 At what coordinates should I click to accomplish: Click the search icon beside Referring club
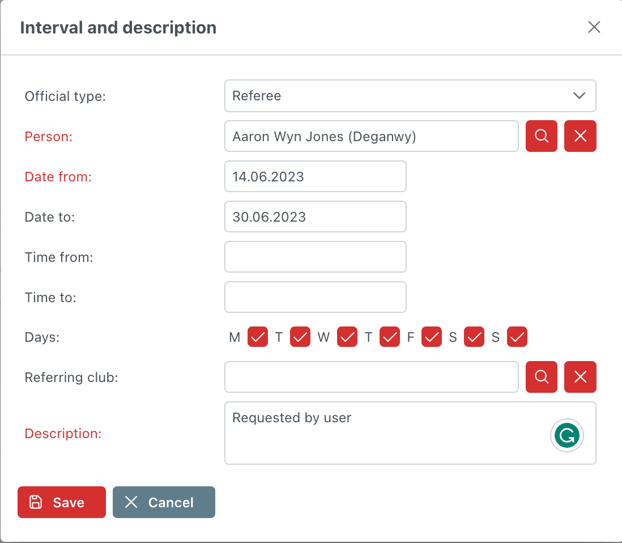(x=541, y=377)
